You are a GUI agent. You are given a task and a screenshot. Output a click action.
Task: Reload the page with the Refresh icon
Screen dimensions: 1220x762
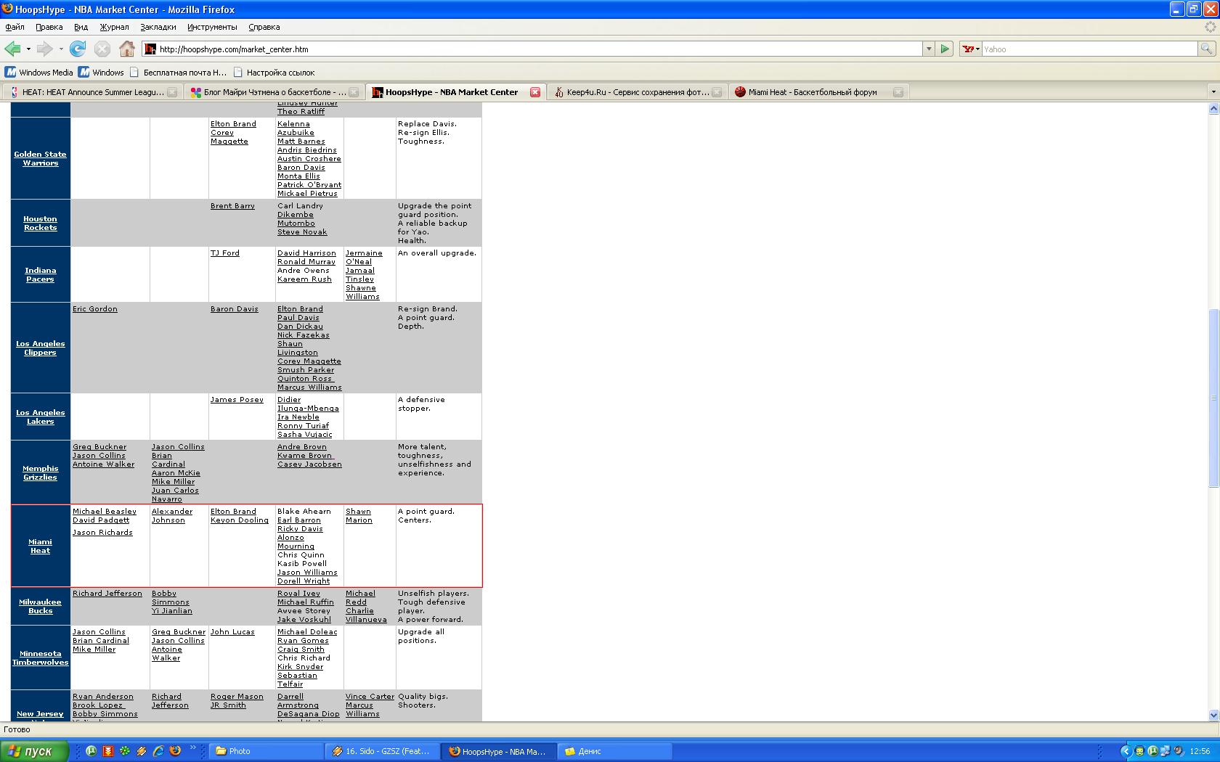78,49
